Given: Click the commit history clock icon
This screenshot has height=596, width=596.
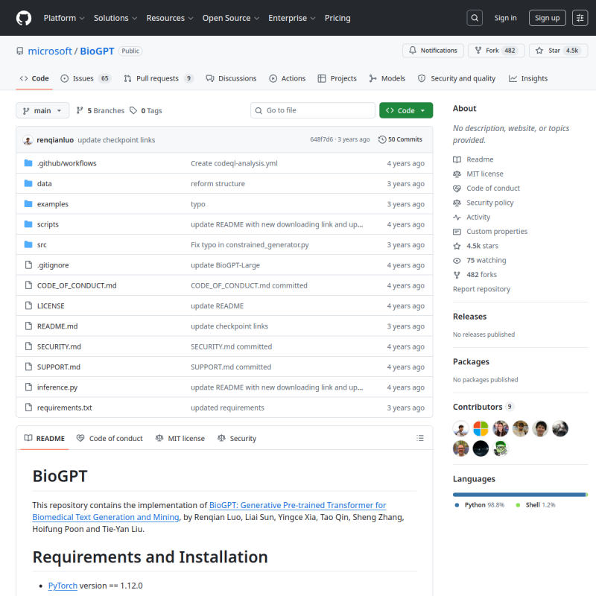Looking at the screenshot, I should (382, 139).
